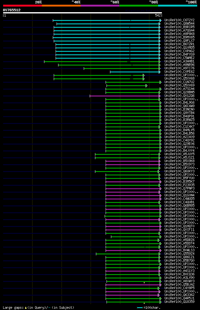Click the purple alignment bar of UniRef100_Q1HQT0

[x=133, y=226]
